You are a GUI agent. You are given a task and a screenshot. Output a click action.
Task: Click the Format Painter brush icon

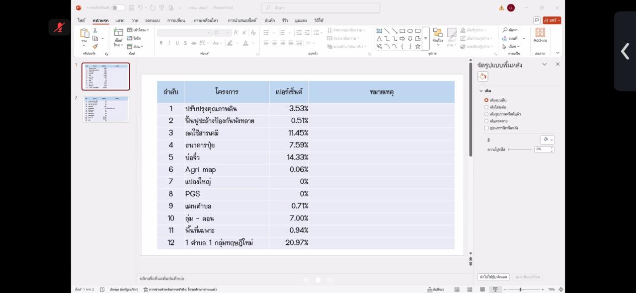[95, 46]
